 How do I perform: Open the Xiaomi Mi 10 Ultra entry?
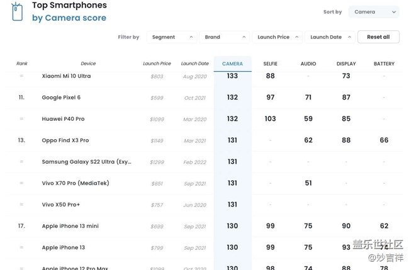point(66,76)
